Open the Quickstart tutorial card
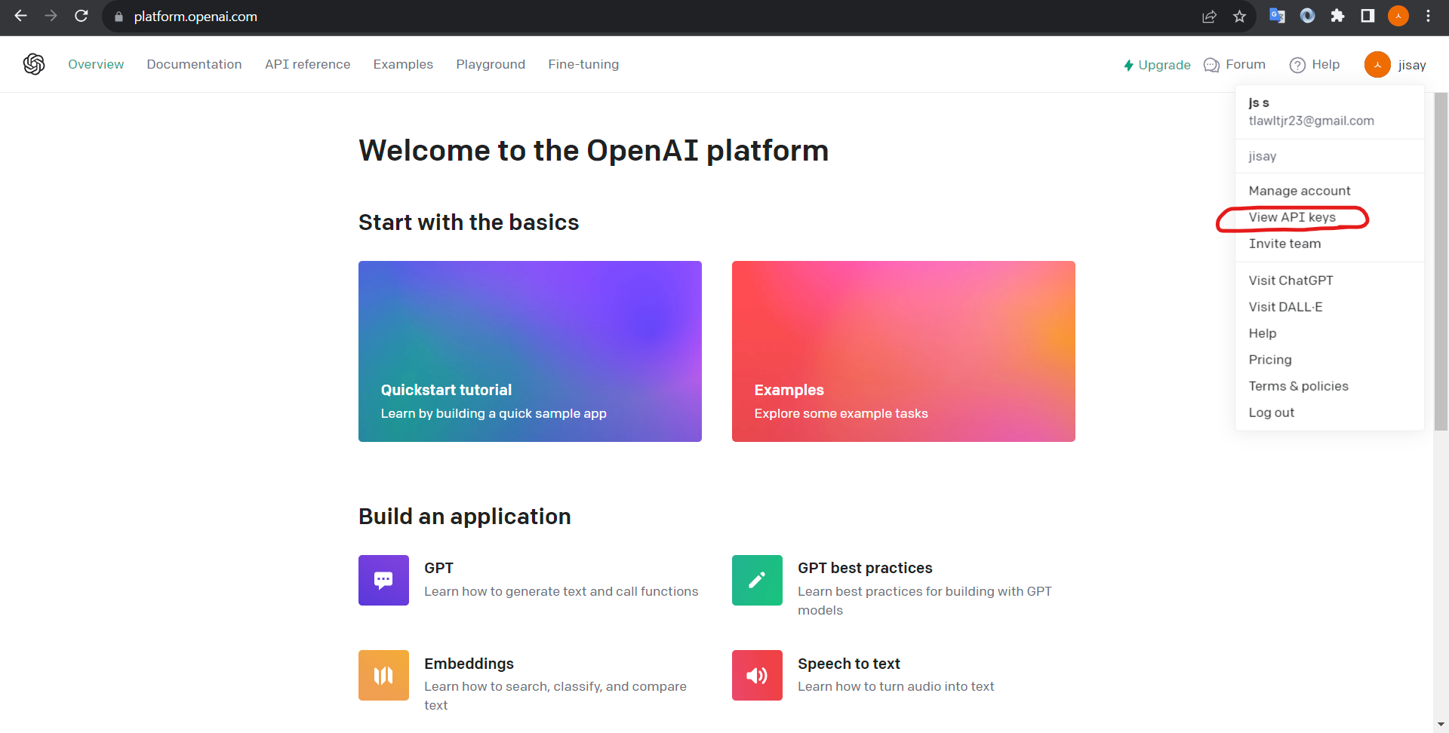The image size is (1449, 733). [530, 351]
